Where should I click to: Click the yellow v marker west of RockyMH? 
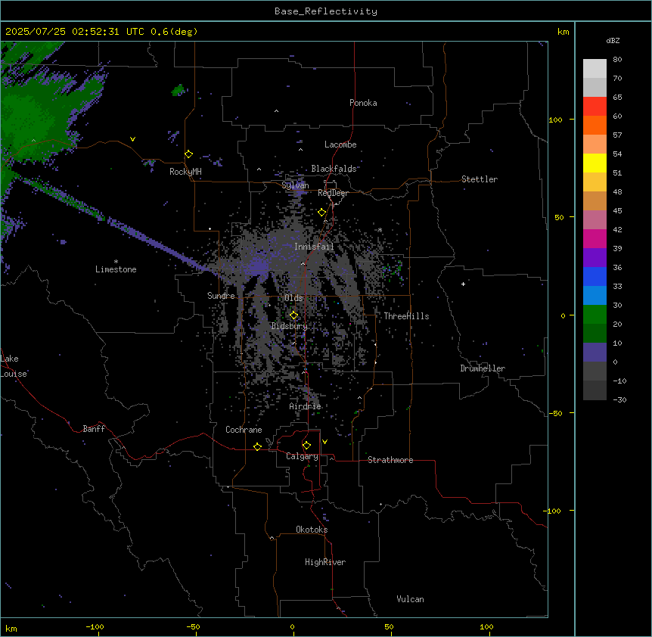(132, 139)
